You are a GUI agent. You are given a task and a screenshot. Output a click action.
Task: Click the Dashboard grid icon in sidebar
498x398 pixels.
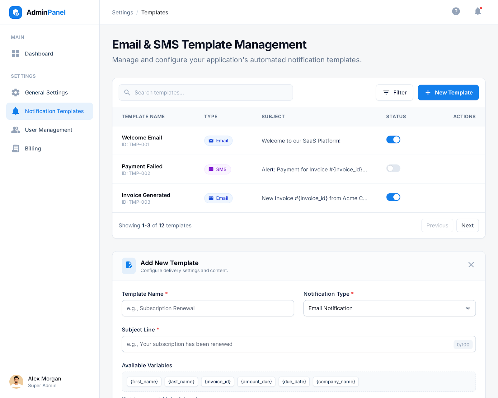[16, 54]
